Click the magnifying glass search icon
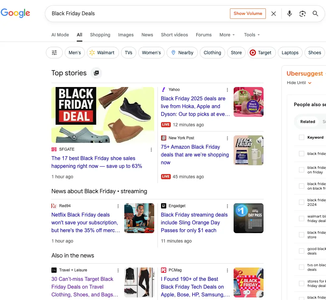Screen dimensions: 326x300 (315, 14)
